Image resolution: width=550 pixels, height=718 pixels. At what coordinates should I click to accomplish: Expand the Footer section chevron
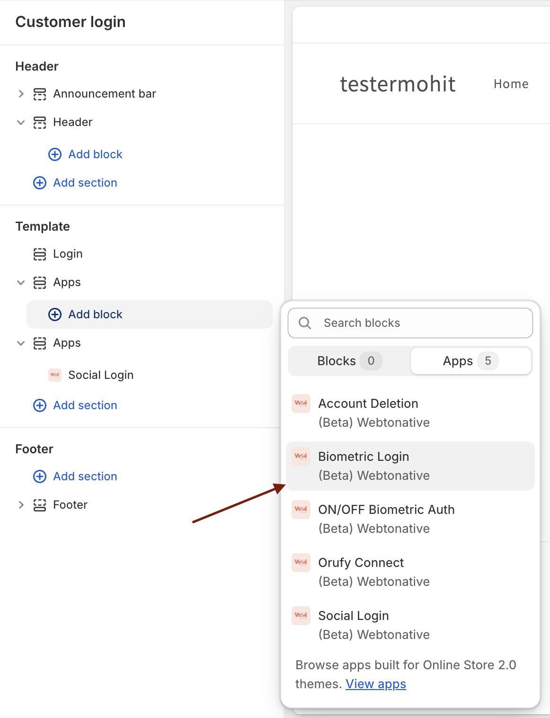[x=21, y=505]
